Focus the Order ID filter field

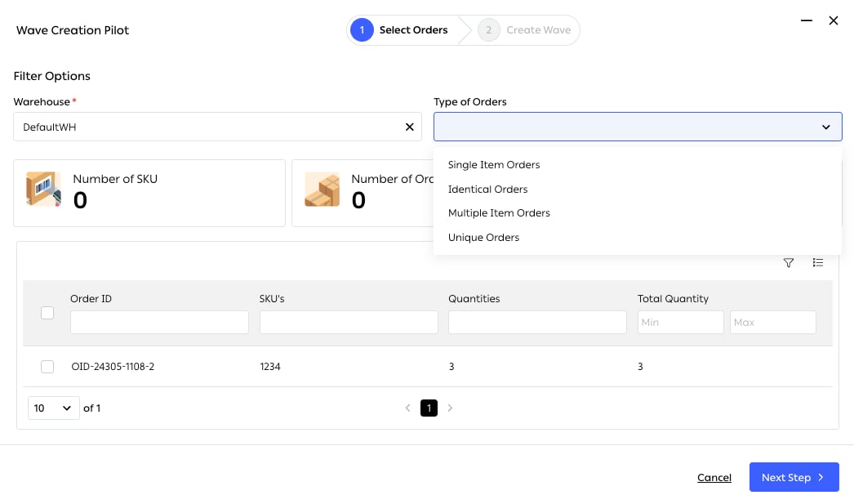159,323
